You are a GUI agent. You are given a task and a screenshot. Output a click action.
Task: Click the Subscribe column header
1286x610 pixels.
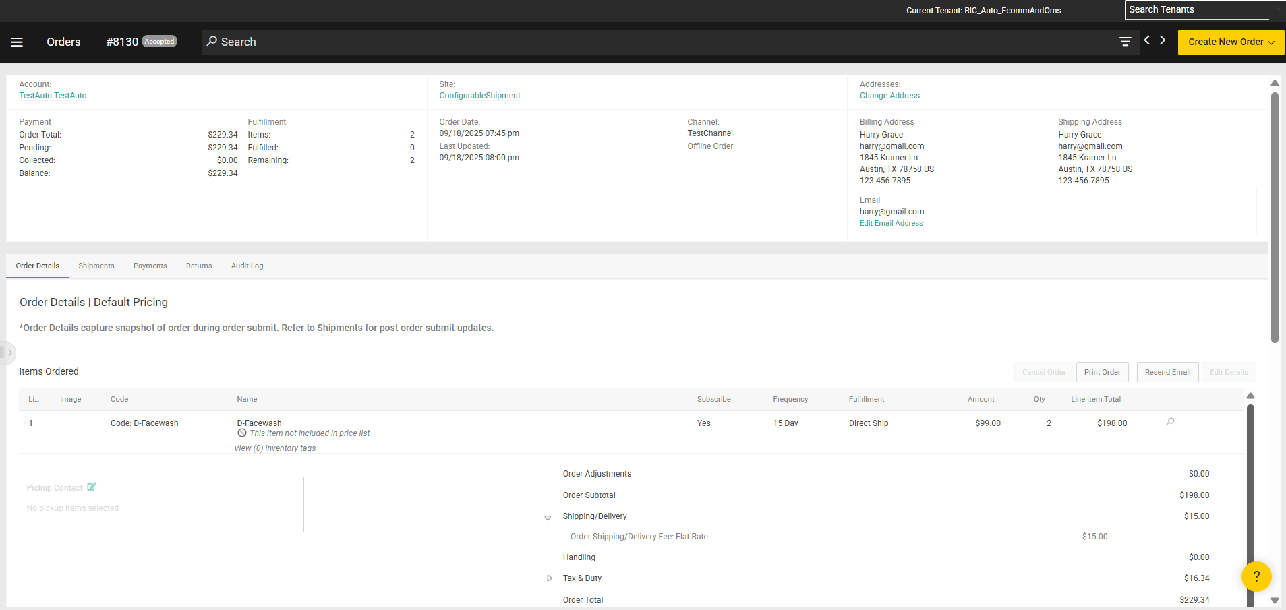pos(713,399)
